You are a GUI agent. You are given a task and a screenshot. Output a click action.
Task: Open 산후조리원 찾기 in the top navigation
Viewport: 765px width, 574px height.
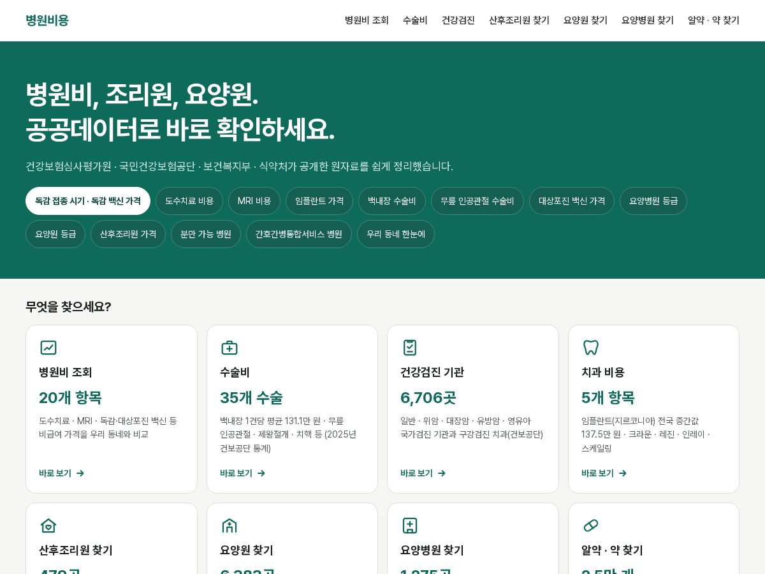click(x=519, y=20)
